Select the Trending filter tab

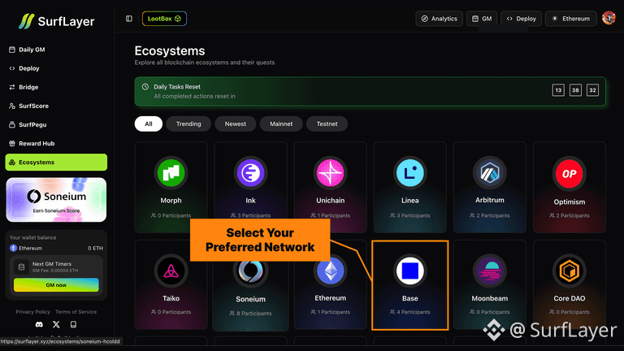(188, 123)
